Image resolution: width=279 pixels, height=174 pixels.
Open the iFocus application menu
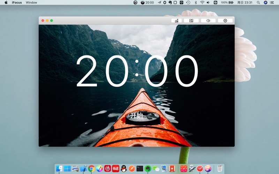tap(17, 2)
